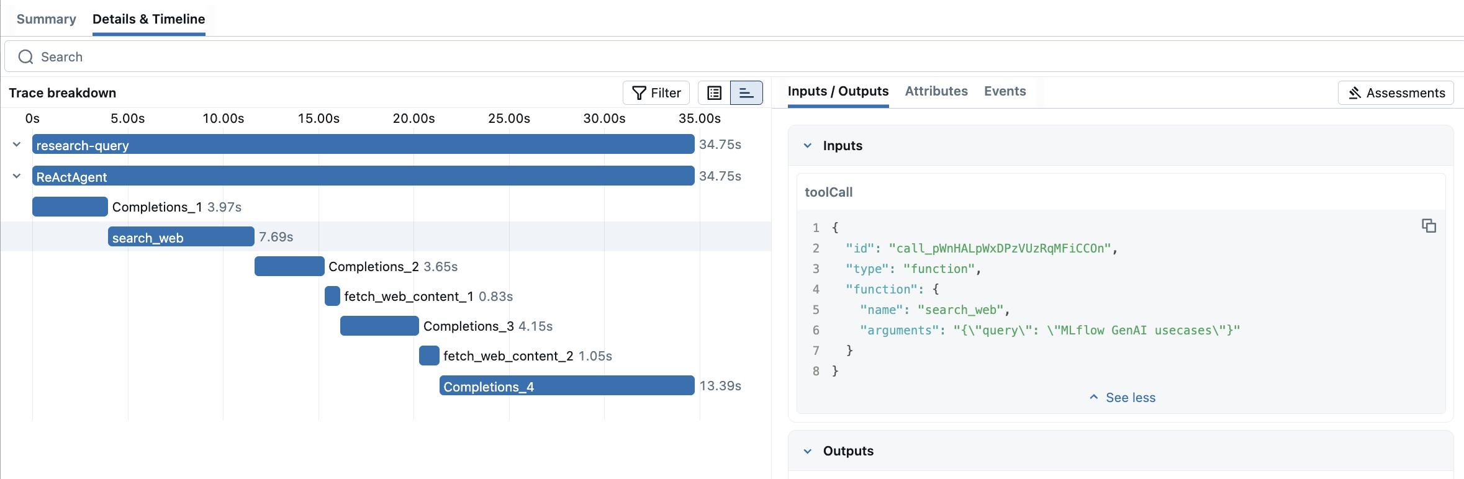Open the Events tab
The height and width of the screenshot is (479, 1464).
point(1005,91)
